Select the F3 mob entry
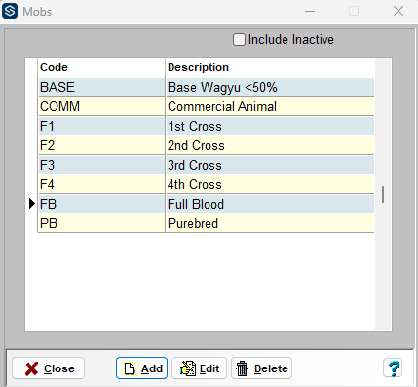 pyautogui.click(x=207, y=165)
